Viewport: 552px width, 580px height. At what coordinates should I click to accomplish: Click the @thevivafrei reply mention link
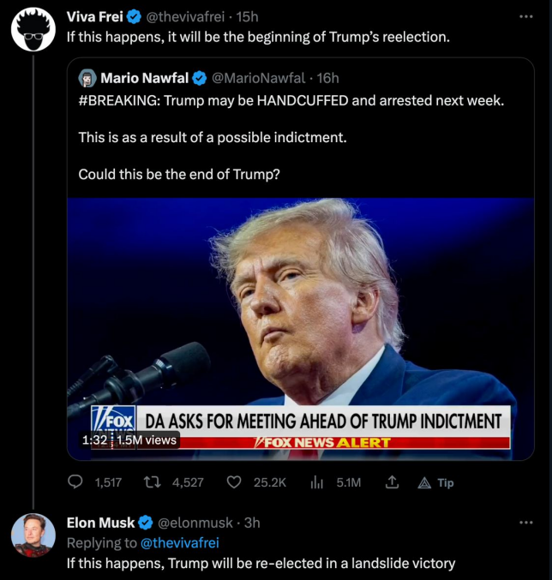pos(179,542)
